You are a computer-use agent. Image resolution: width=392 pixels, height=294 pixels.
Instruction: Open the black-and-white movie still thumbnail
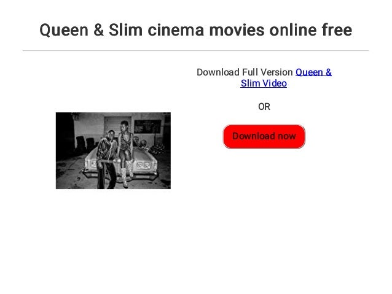[x=113, y=150]
